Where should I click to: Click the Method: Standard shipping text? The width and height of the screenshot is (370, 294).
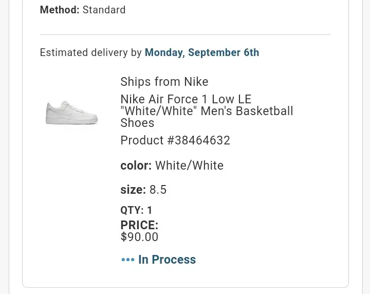pyautogui.click(x=83, y=10)
